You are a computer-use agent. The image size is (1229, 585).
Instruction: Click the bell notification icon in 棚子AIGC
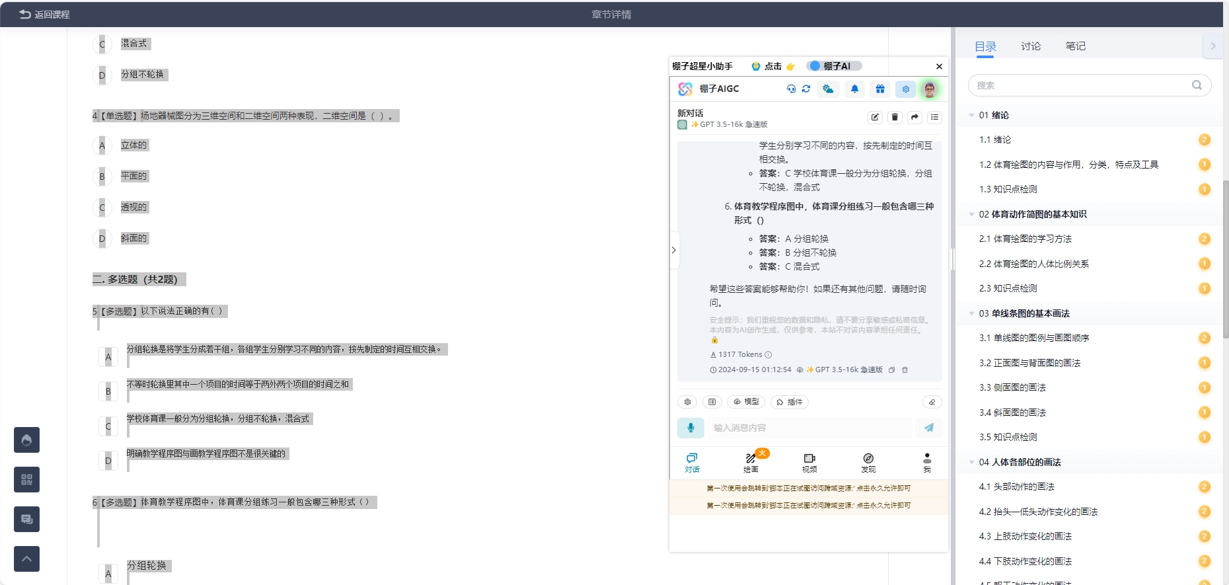point(854,89)
